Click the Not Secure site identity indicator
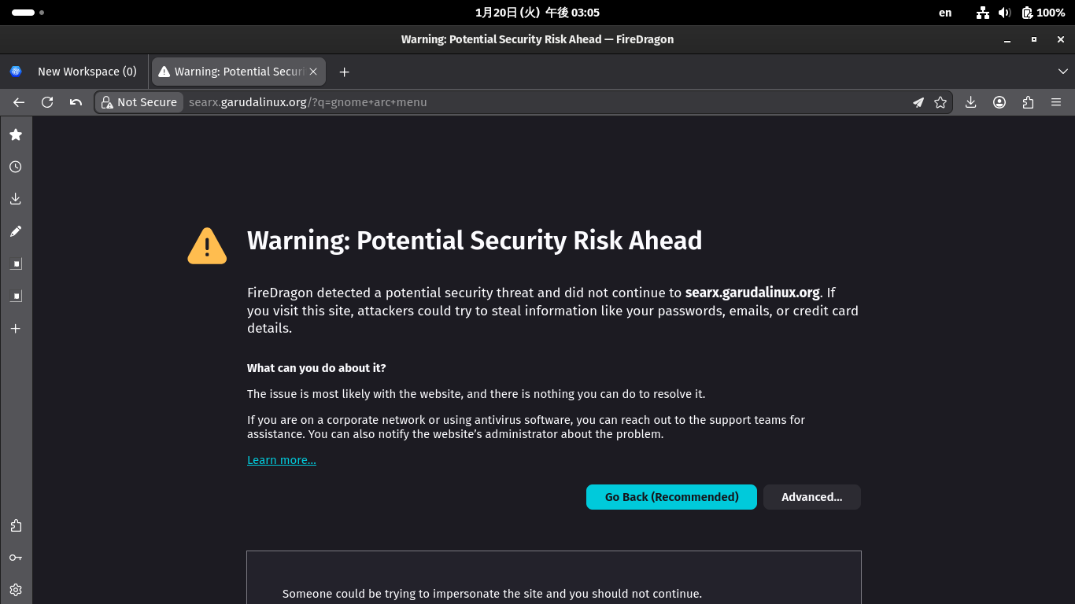Viewport: 1075px width, 604px height. coord(139,102)
